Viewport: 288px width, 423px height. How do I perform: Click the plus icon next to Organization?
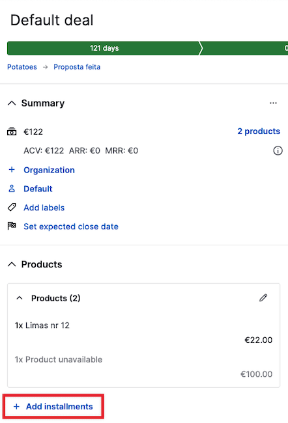click(12, 170)
